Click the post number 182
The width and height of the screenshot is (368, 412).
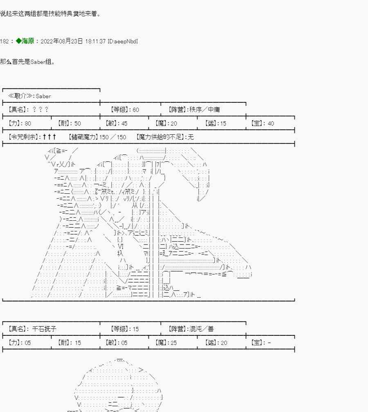point(4,41)
